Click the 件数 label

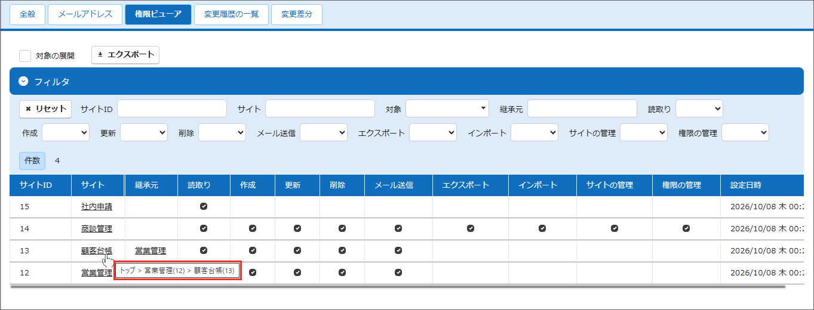point(32,160)
